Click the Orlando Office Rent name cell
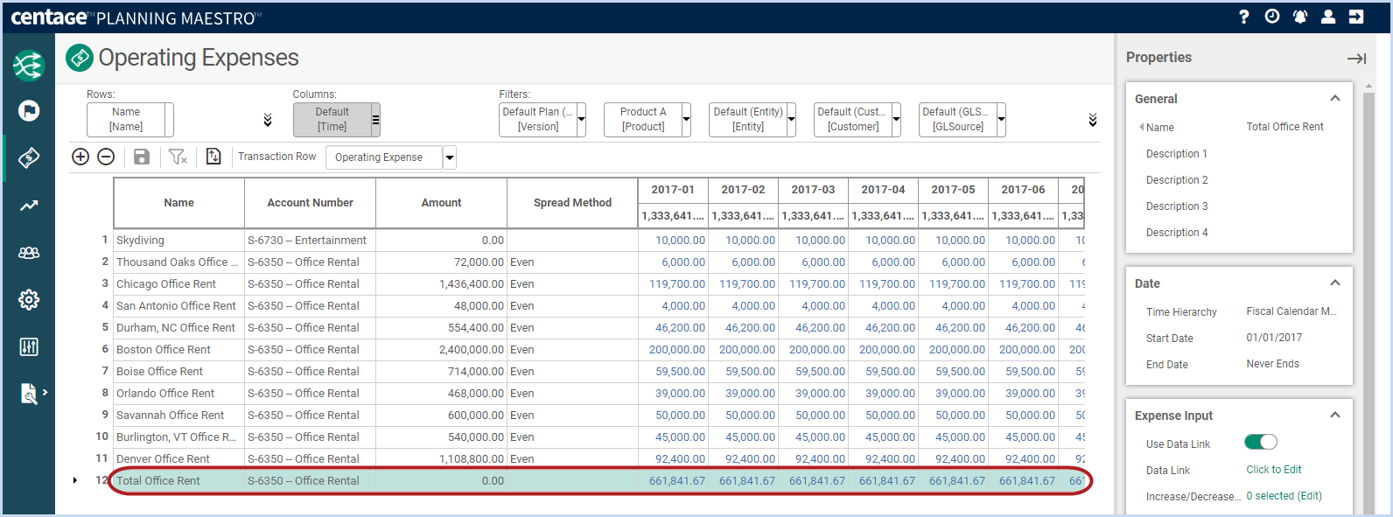 coord(179,394)
